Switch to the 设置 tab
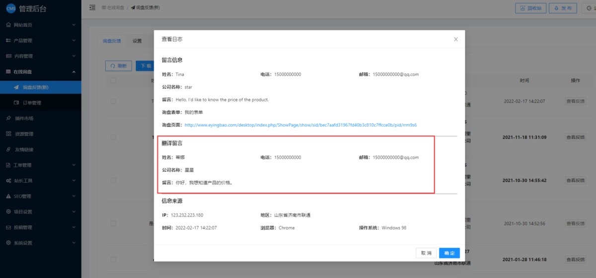This screenshot has height=278, width=596. 137,41
